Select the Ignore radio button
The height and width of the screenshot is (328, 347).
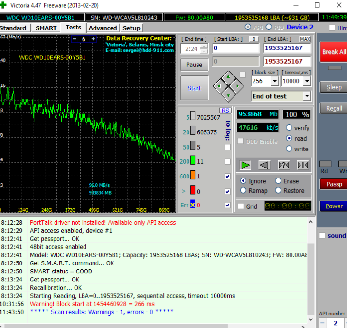[x=243, y=181]
